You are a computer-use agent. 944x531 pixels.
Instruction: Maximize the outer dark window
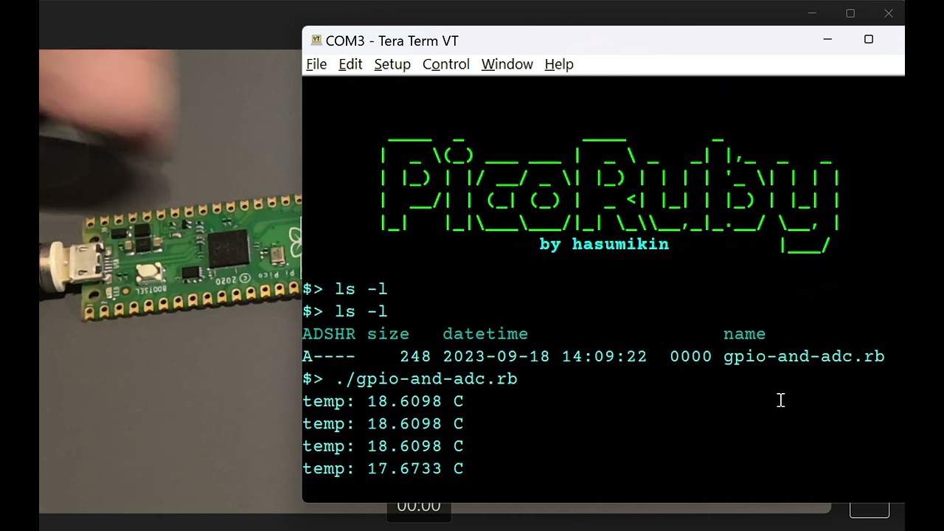(x=850, y=13)
